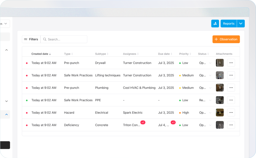Screen dimensions: 256x158
Task: Open the attachment thumbnail for Hazard row
Action: pos(220,113)
